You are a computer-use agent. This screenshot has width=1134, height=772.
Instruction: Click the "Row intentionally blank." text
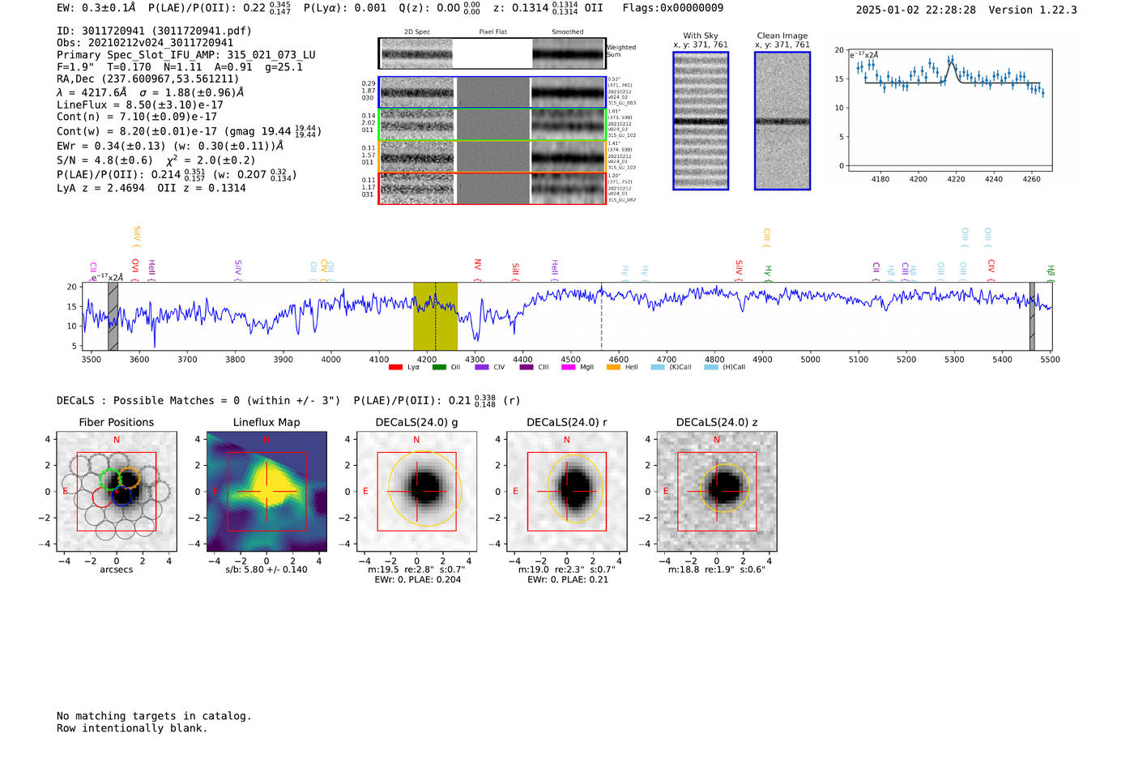coord(132,728)
